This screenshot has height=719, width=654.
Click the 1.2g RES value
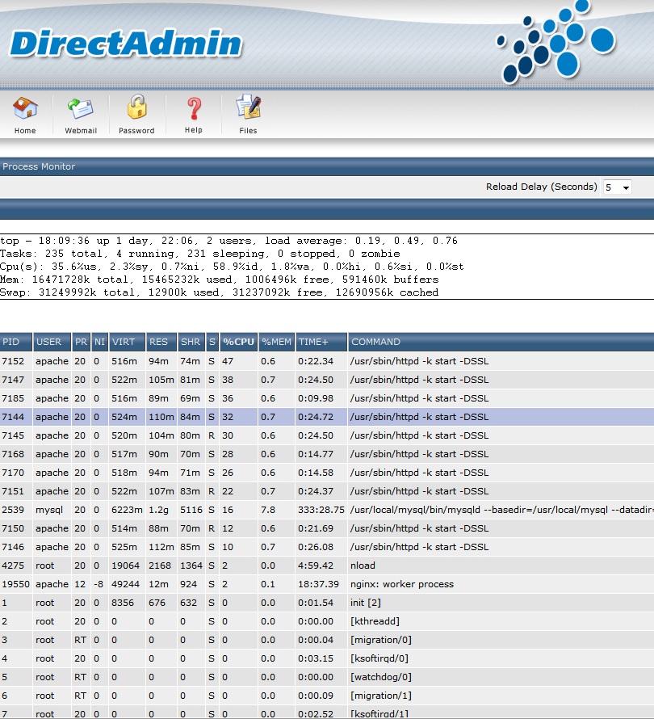pos(158,510)
